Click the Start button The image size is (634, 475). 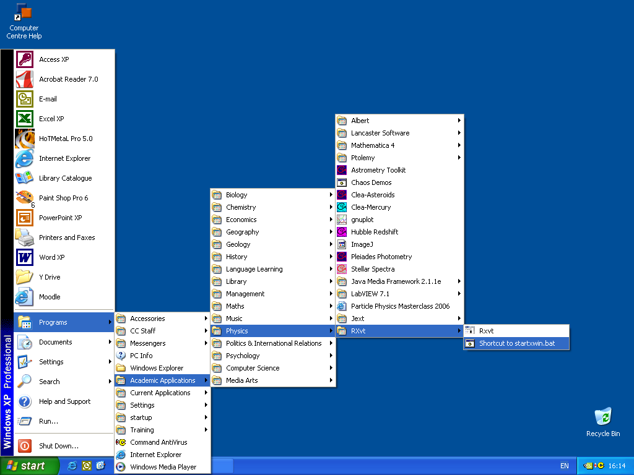(30, 466)
